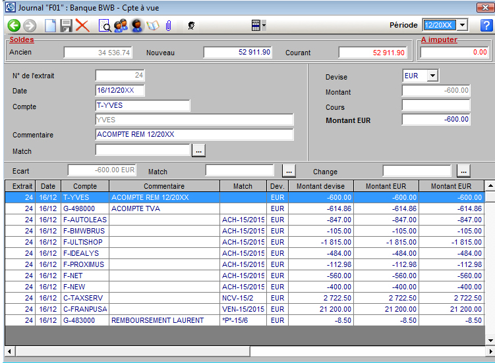Click the floppy disk save icon

(x=67, y=26)
